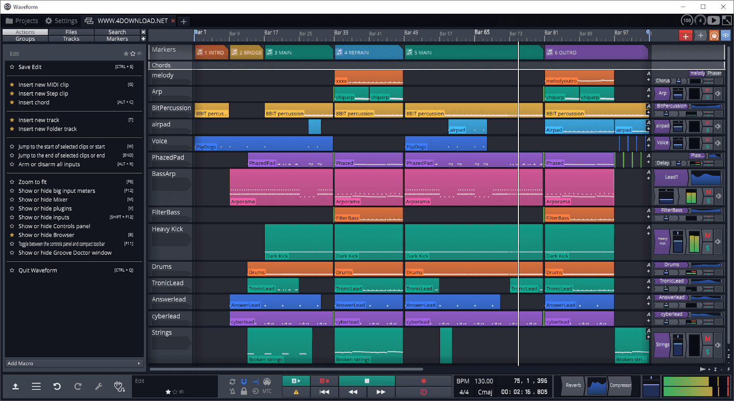Click the 100 CPU dial in the top bar
Image resolution: width=734 pixels, height=401 pixels.
coord(687,20)
